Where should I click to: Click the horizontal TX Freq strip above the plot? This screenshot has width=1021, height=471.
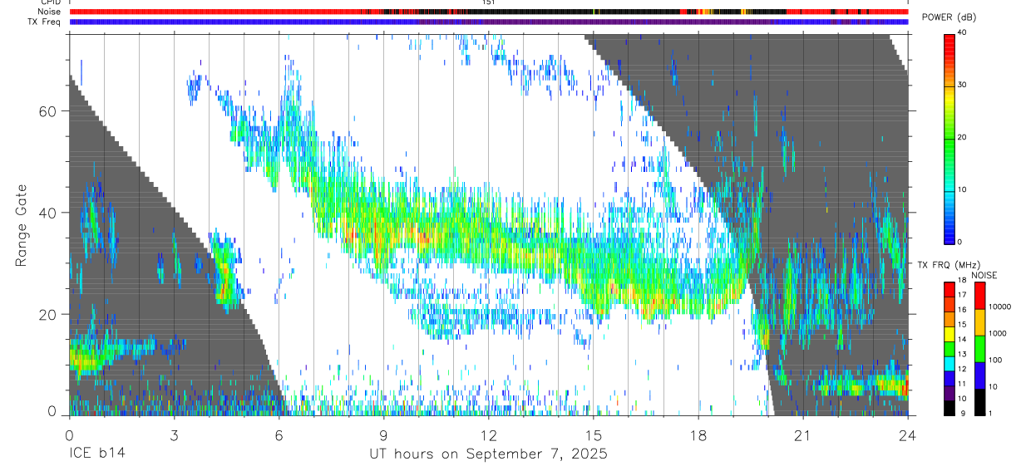(489, 22)
